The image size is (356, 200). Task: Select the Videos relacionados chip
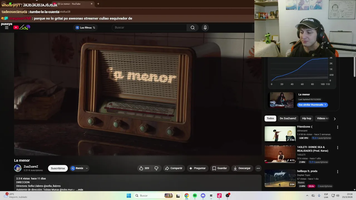click(x=323, y=118)
